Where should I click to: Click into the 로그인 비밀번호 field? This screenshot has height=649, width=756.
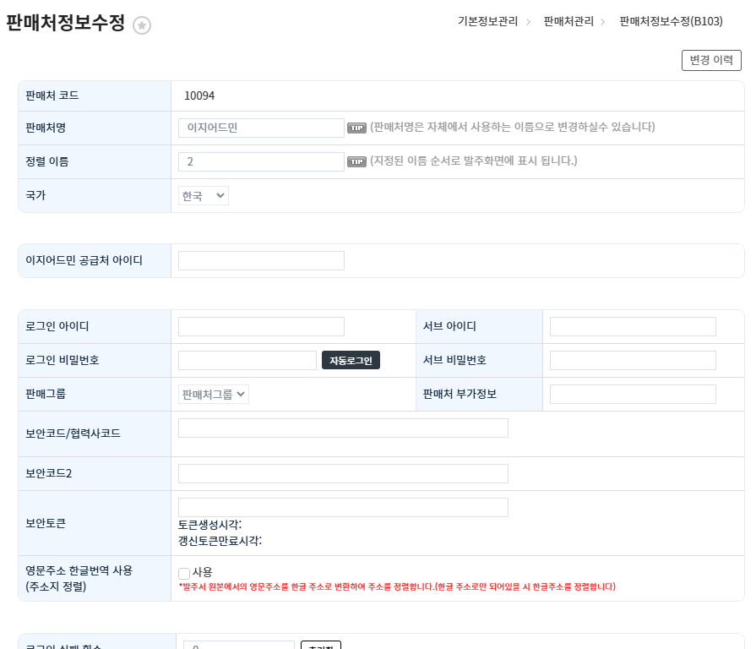[247, 360]
